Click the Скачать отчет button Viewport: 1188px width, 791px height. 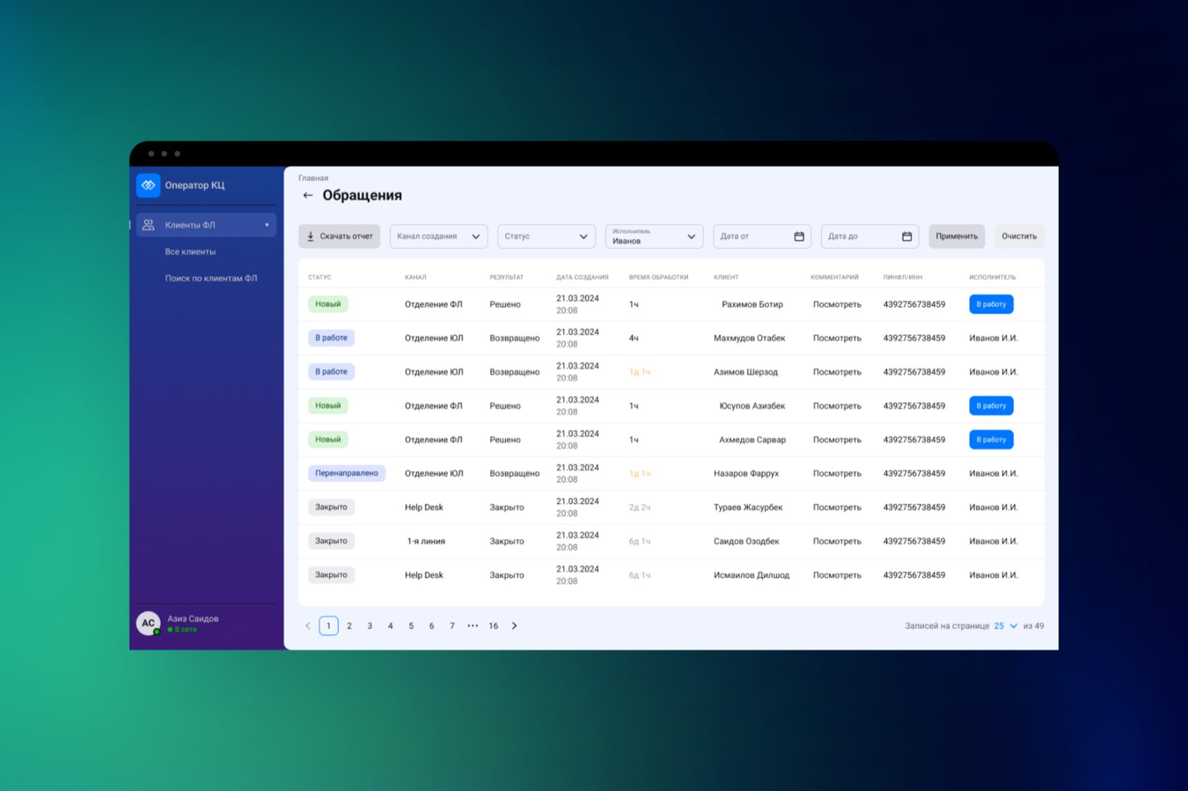coord(339,237)
